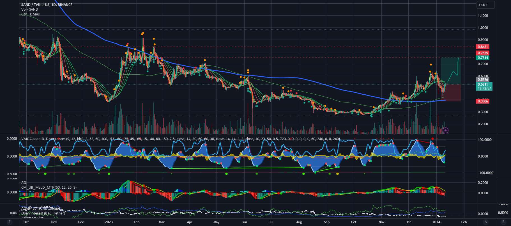511x226 pixels.
Task: Click the 2023 label on time axis
Action: click(109, 222)
